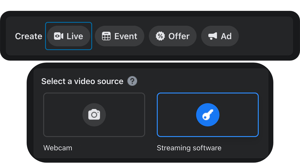Screen dimensions: 300x167
Task: Click the word "Offer" in the Offer pill
Action: [x=179, y=36]
